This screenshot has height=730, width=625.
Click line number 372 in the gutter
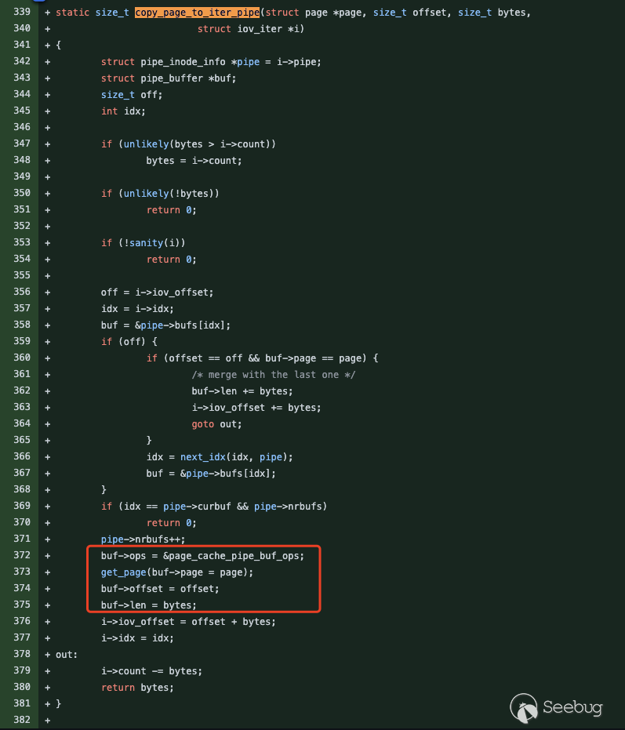coord(21,555)
